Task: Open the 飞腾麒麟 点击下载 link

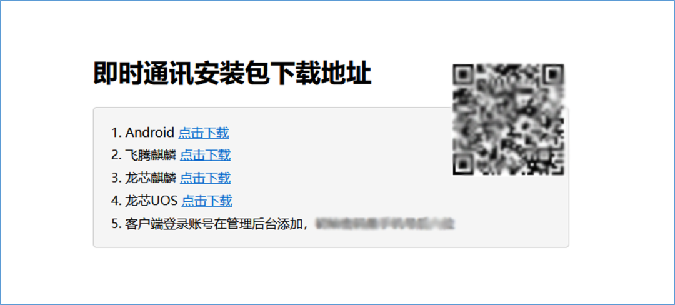Action: point(206,155)
